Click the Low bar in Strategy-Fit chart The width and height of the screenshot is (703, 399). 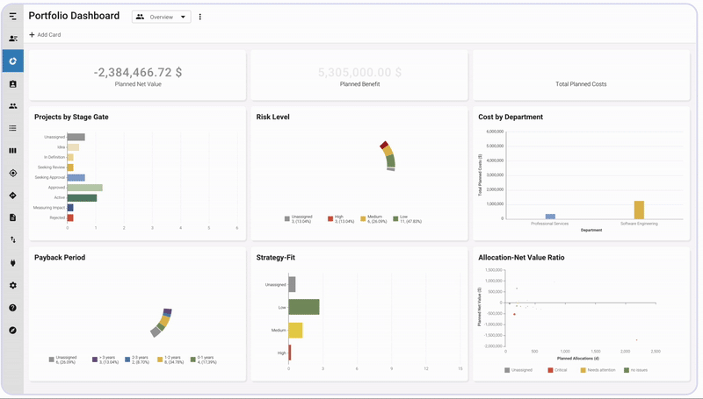[303, 307]
